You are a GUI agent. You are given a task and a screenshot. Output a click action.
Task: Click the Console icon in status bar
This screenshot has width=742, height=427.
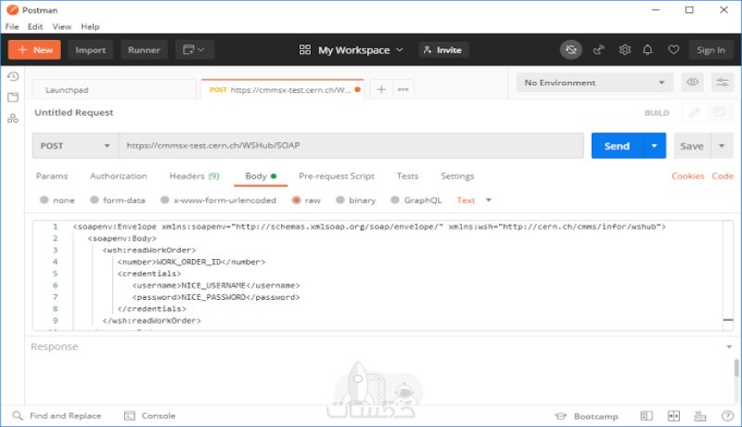pyautogui.click(x=130, y=416)
